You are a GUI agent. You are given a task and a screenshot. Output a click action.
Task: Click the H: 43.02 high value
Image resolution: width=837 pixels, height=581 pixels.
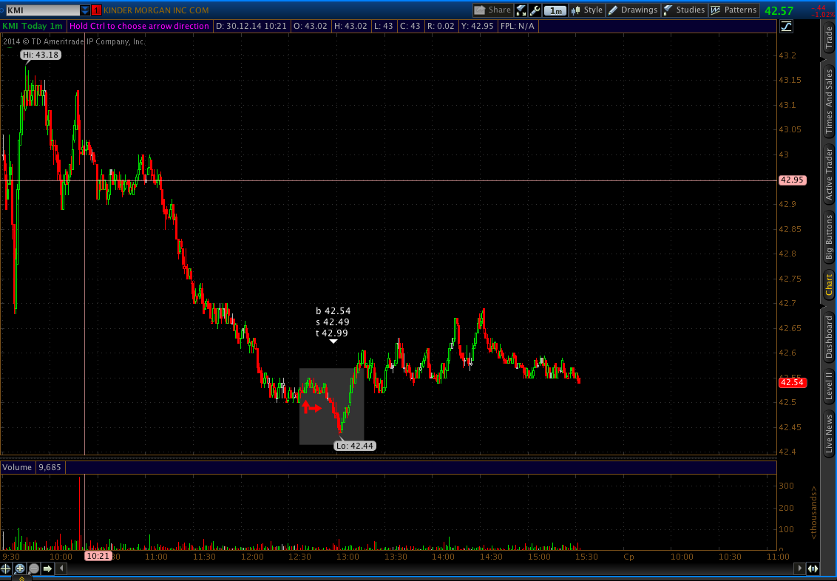(351, 26)
